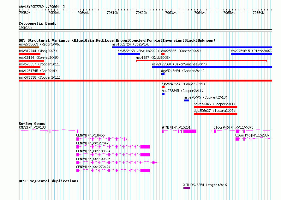Click the esv2758663 (Redon2006) variant label

pyautogui.click(x=40, y=44)
